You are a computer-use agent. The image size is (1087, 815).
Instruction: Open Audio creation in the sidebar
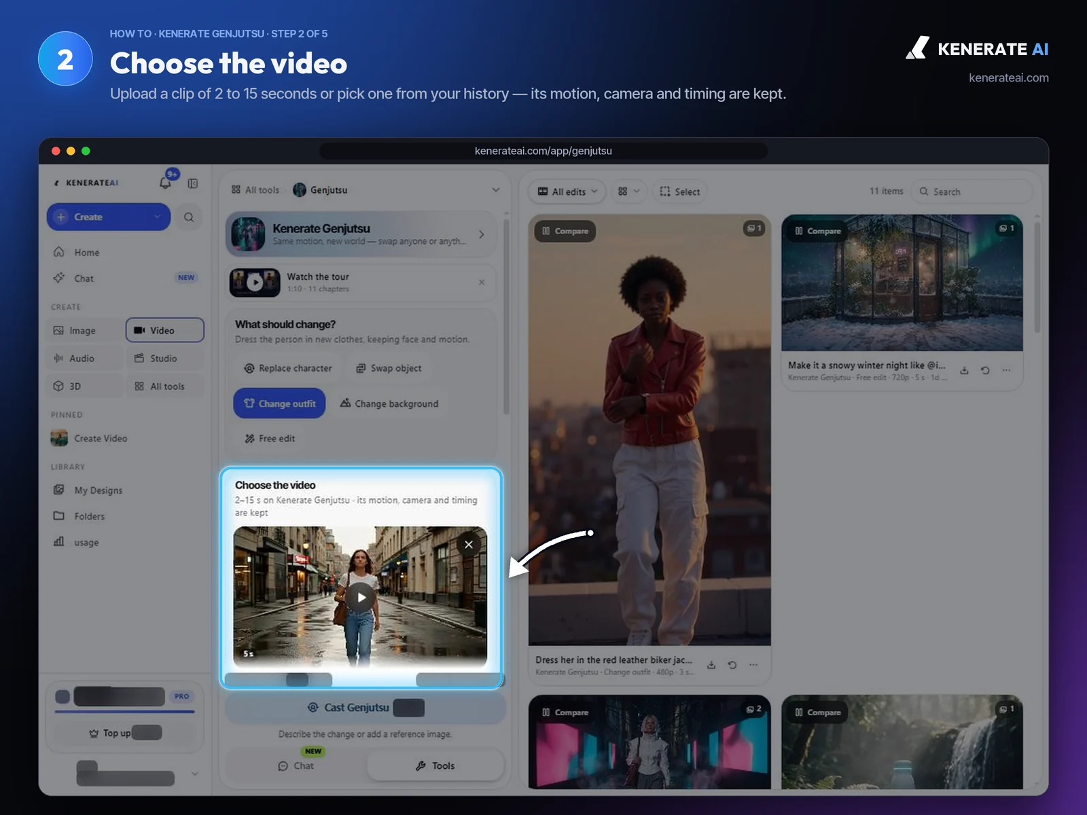86,359
